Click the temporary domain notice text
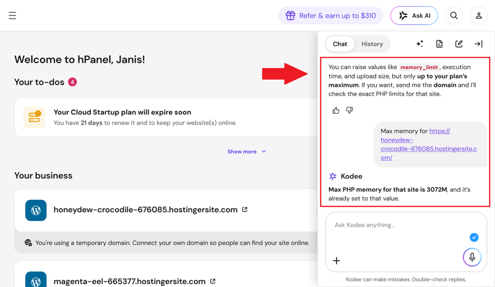This screenshot has width=495, height=287. (172, 243)
